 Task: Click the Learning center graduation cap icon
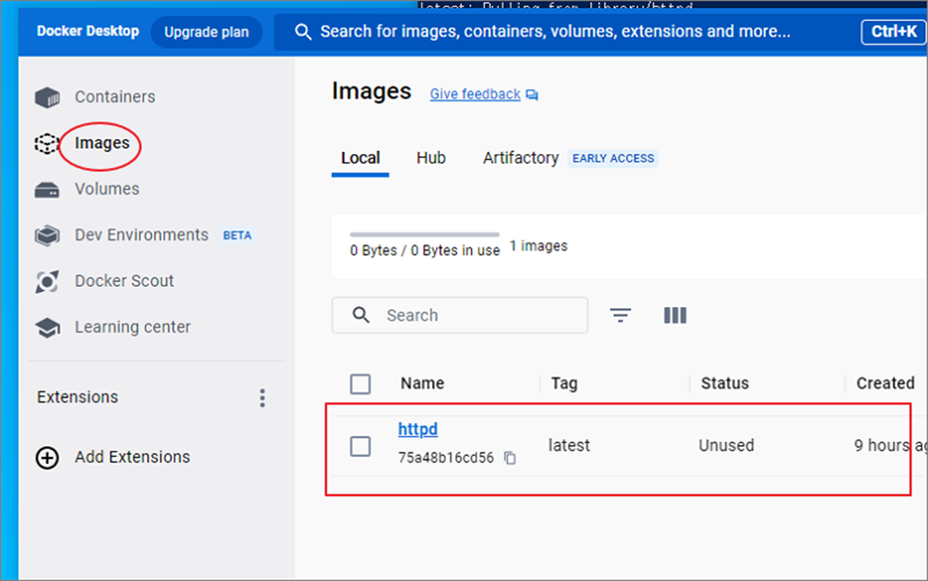point(47,327)
